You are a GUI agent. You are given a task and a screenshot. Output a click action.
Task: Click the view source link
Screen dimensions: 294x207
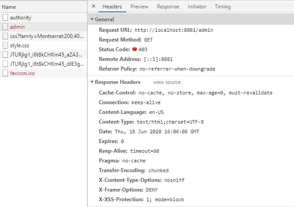tap(167, 82)
